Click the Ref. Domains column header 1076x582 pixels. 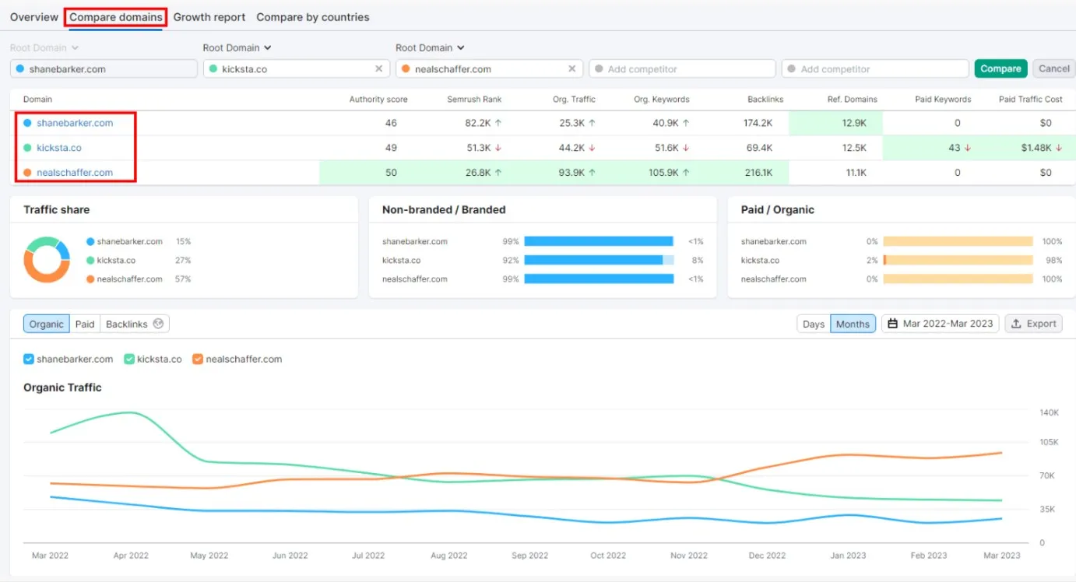[x=852, y=100]
